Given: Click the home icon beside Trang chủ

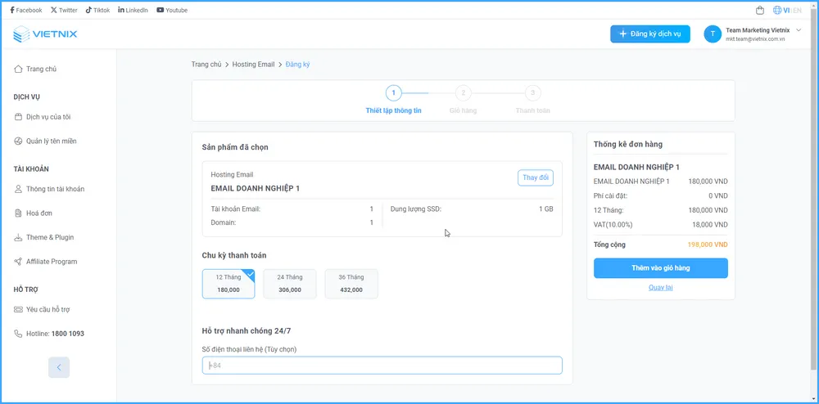Looking at the screenshot, I should (18, 70).
